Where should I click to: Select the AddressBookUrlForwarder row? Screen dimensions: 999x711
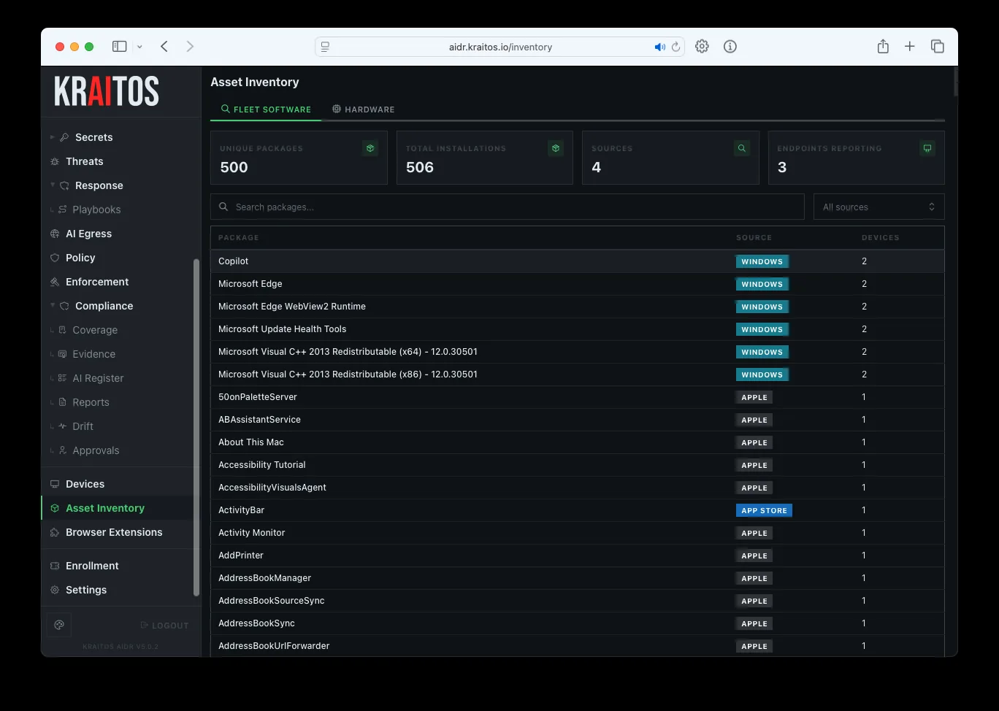click(577, 646)
